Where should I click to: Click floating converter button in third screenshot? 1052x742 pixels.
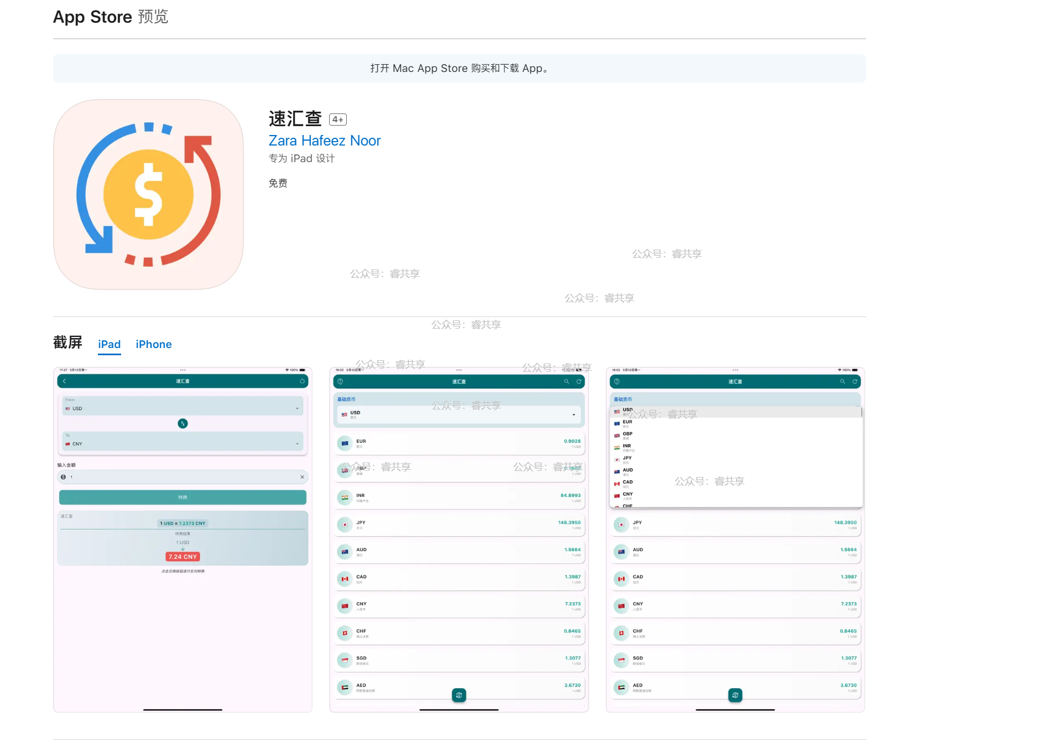click(735, 695)
